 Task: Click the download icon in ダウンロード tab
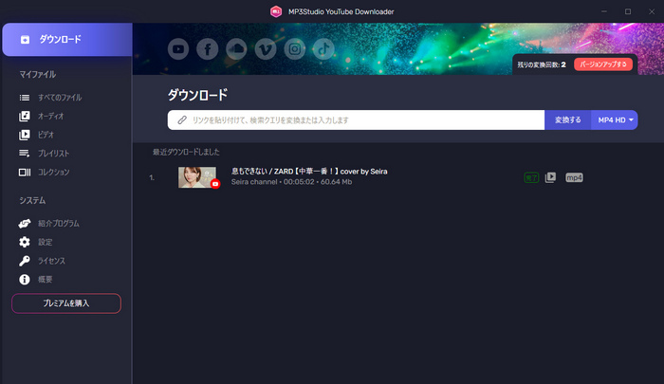[25, 40]
